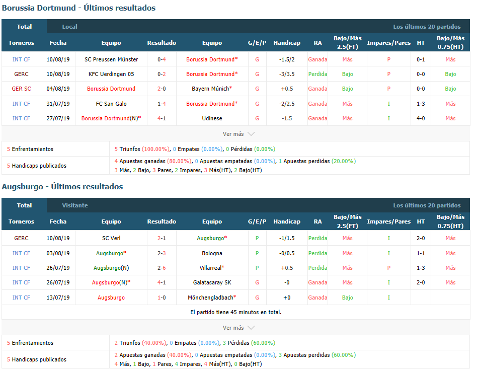Click Borussia Dortmund in the Bayern Múnich row
Viewport: 477px width, 370px height.
(x=111, y=89)
